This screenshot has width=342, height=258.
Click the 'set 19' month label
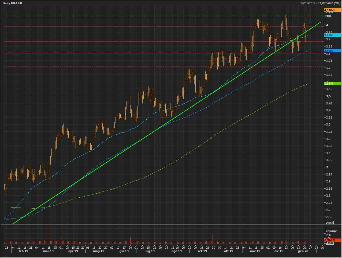tap(202, 251)
